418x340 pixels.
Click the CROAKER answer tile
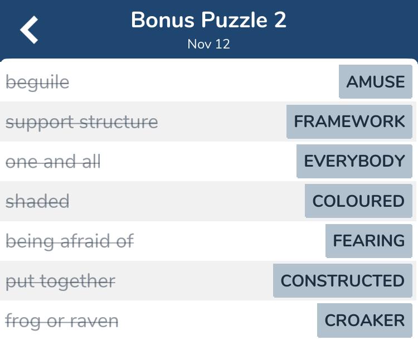(364, 320)
